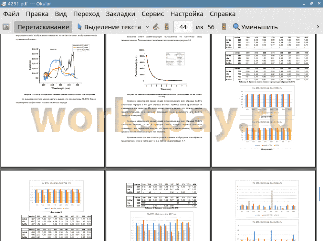This screenshot has height=241, width=323.
Task: Click the Диаграмма 2 caption
Action: [267, 149]
